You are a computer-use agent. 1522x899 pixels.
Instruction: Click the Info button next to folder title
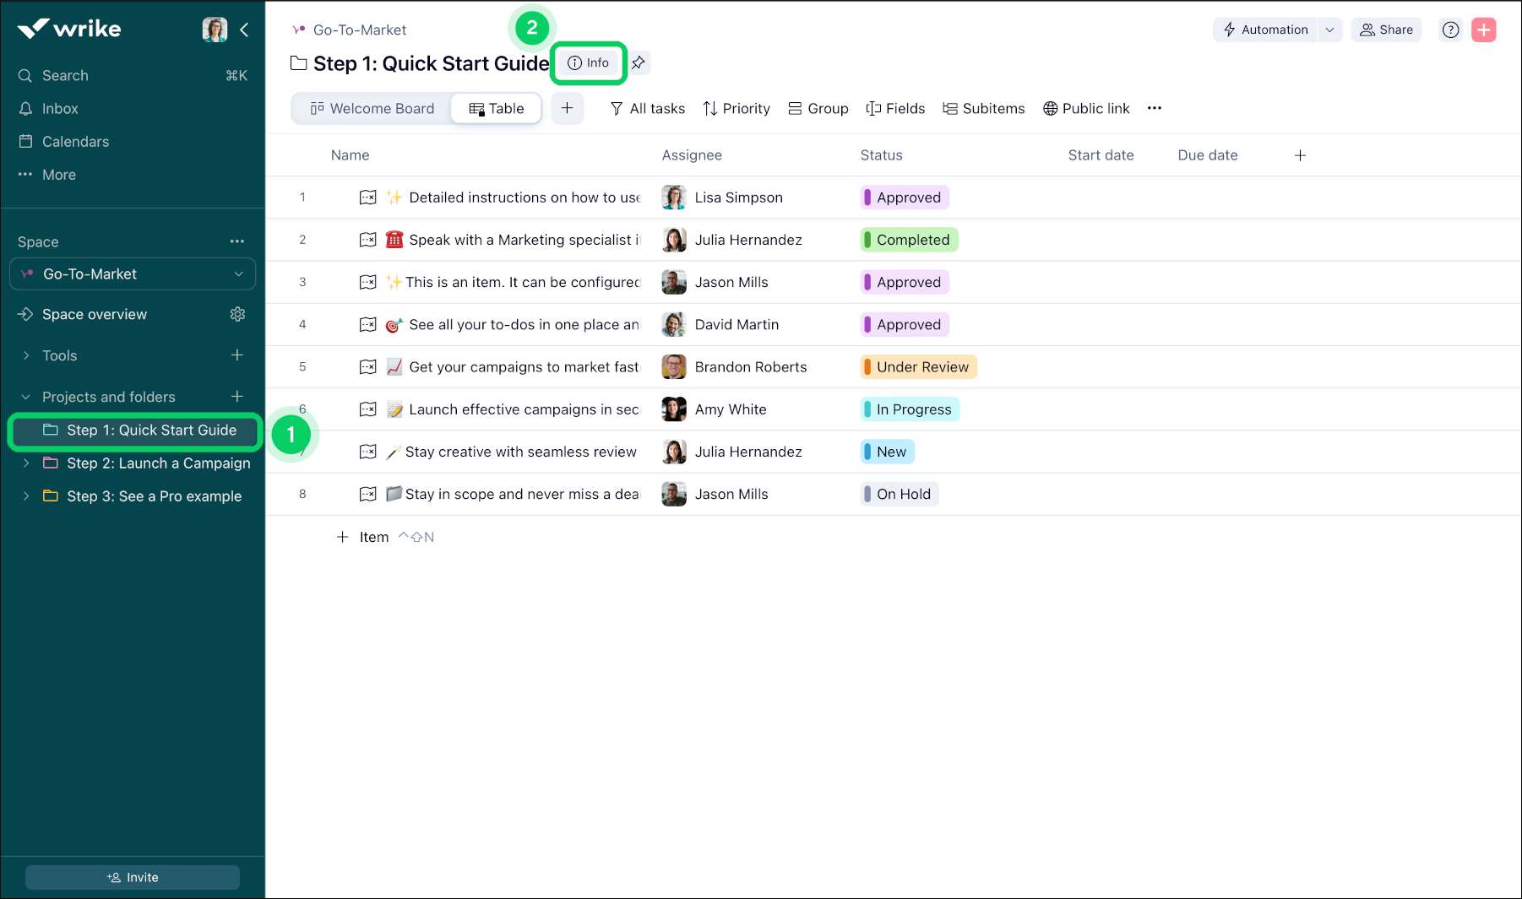pyautogui.click(x=588, y=62)
